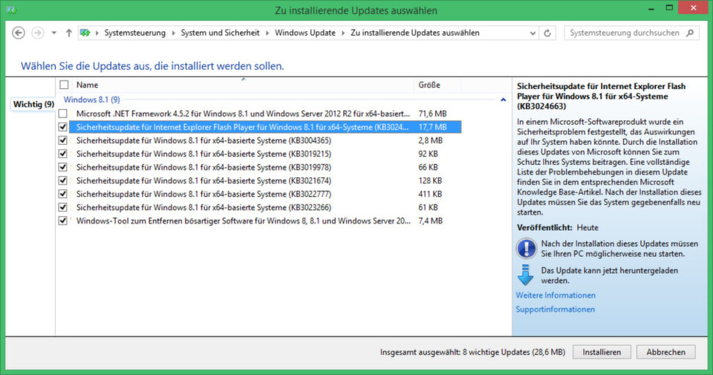Open System und Sicherheit breadcrumb
This screenshot has height=375, width=713.
[220, 33]
